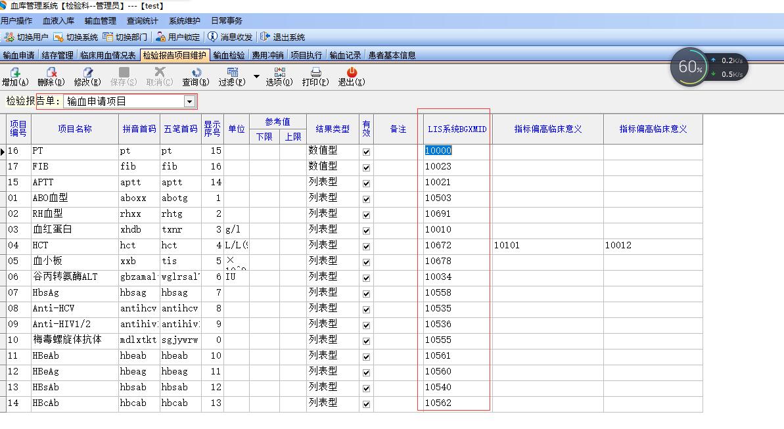This screenshot has height=429, width=784.
Task: Click the 取消(C) cancel icon
Action: tap(160, 72)
